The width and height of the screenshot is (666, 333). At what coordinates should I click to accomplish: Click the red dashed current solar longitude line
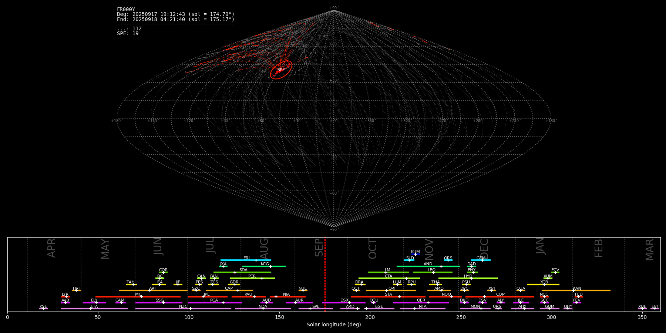[325, 274]
